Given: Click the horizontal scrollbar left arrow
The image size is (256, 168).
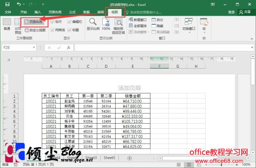Looking at the screenshot, I should pos(160,158).
